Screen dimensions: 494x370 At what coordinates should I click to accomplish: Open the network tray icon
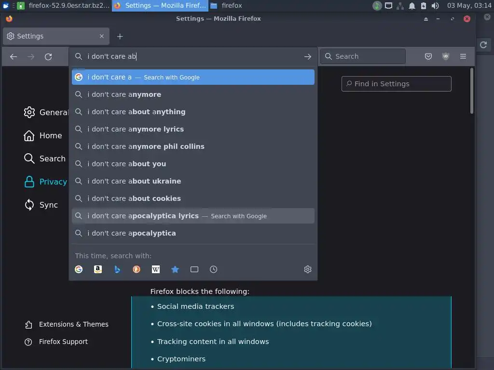point(400,6)
